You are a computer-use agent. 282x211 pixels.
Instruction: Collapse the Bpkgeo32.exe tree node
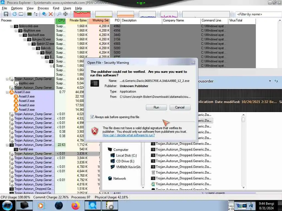(25, 40)
